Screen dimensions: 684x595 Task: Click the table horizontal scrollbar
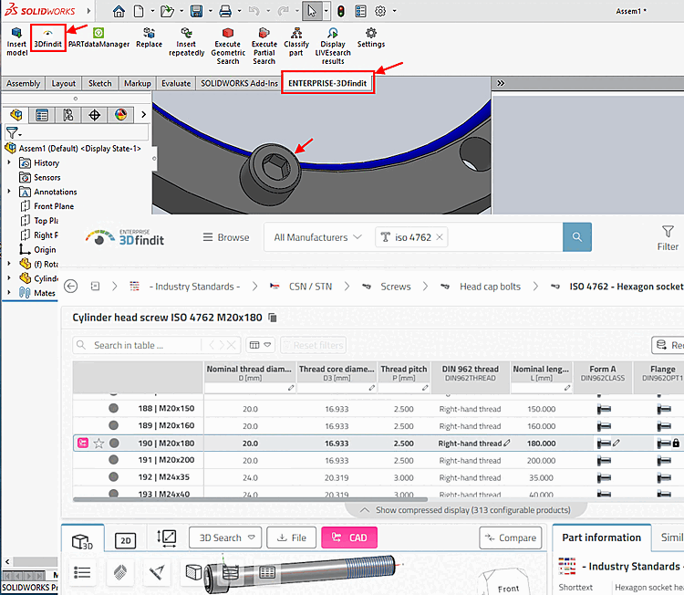point(250,499)
